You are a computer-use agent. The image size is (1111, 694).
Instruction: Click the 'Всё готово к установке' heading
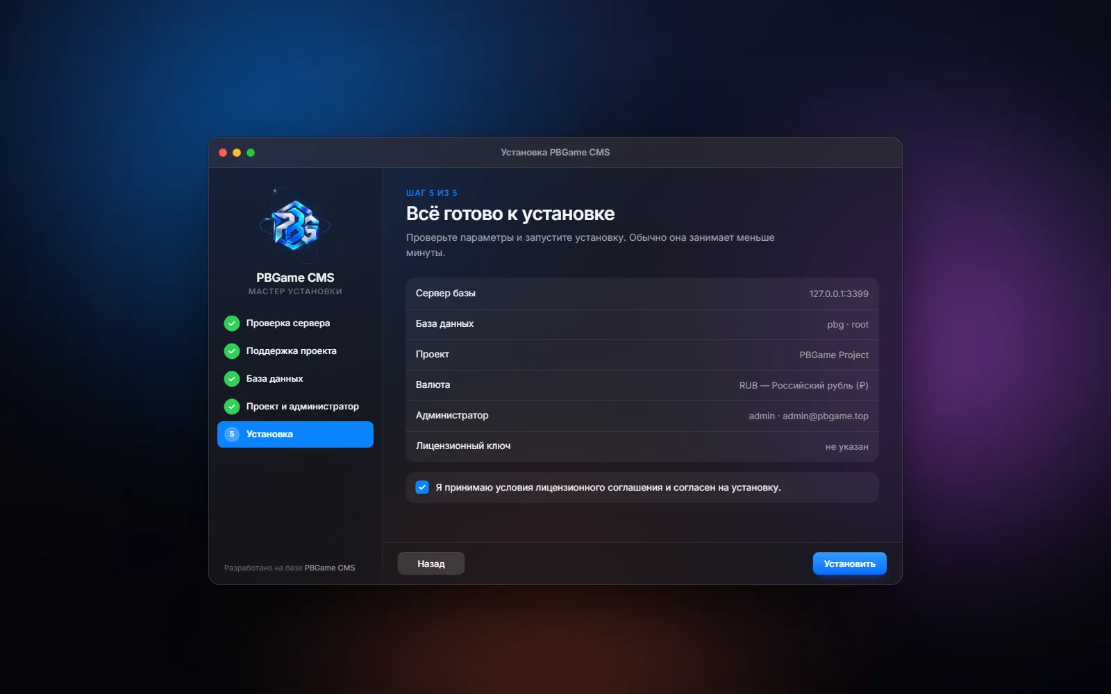coord(510,214)
